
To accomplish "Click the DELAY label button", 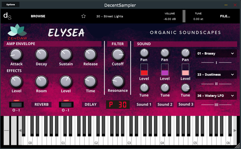I will point(91,105).
